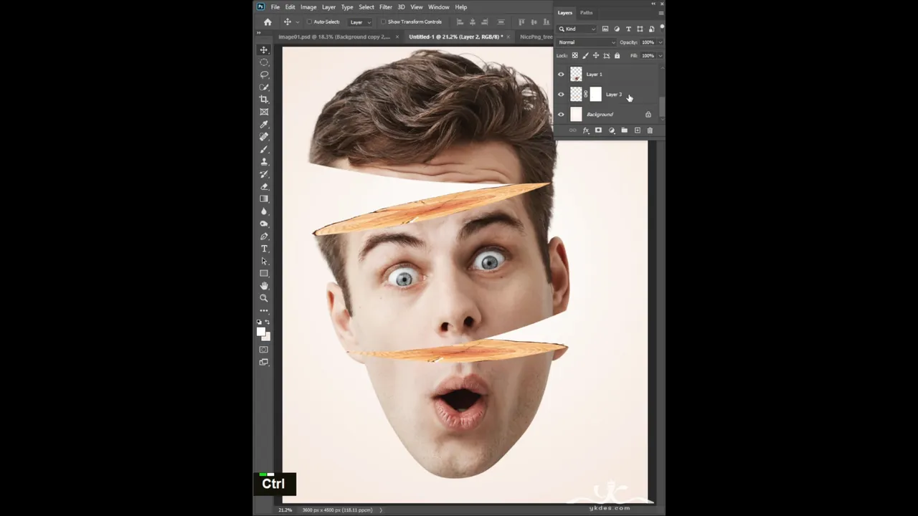This screenshot has width=918, height=516.
Task: Click the foreground color swatch
Action: tap(261, 332)
